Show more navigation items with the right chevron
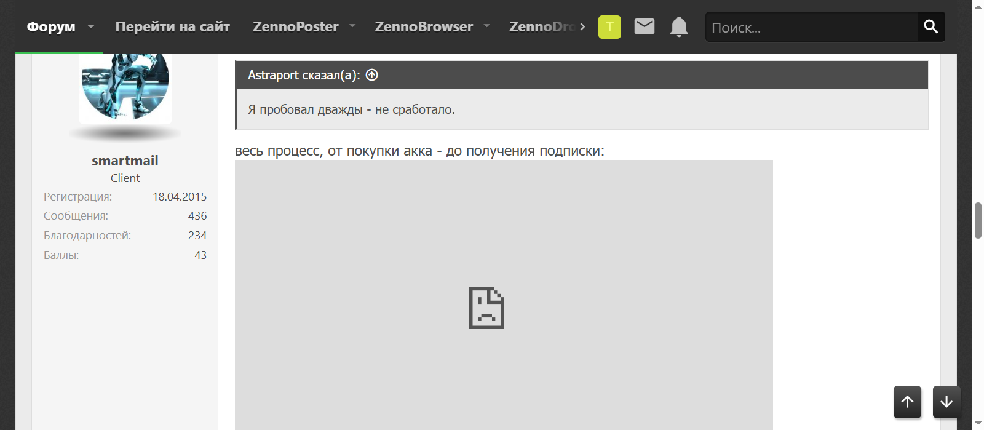Image resolution: width=984 pixels, height=430 pixels. coord(582,26)
